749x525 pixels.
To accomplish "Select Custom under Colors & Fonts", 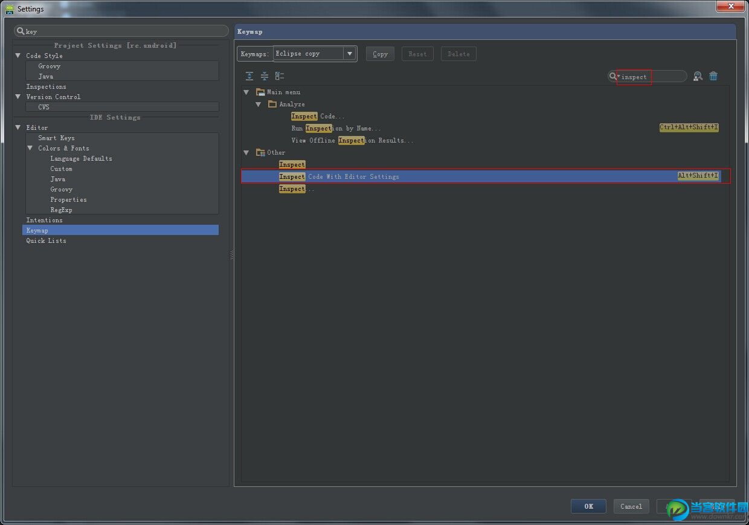I will point(62,169).
